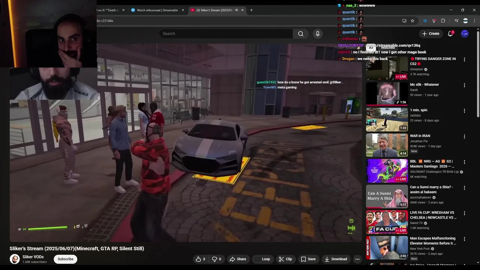Open options for LIVE FA CUP video
Screen dimensions: 480x270
tap(464, 213)
